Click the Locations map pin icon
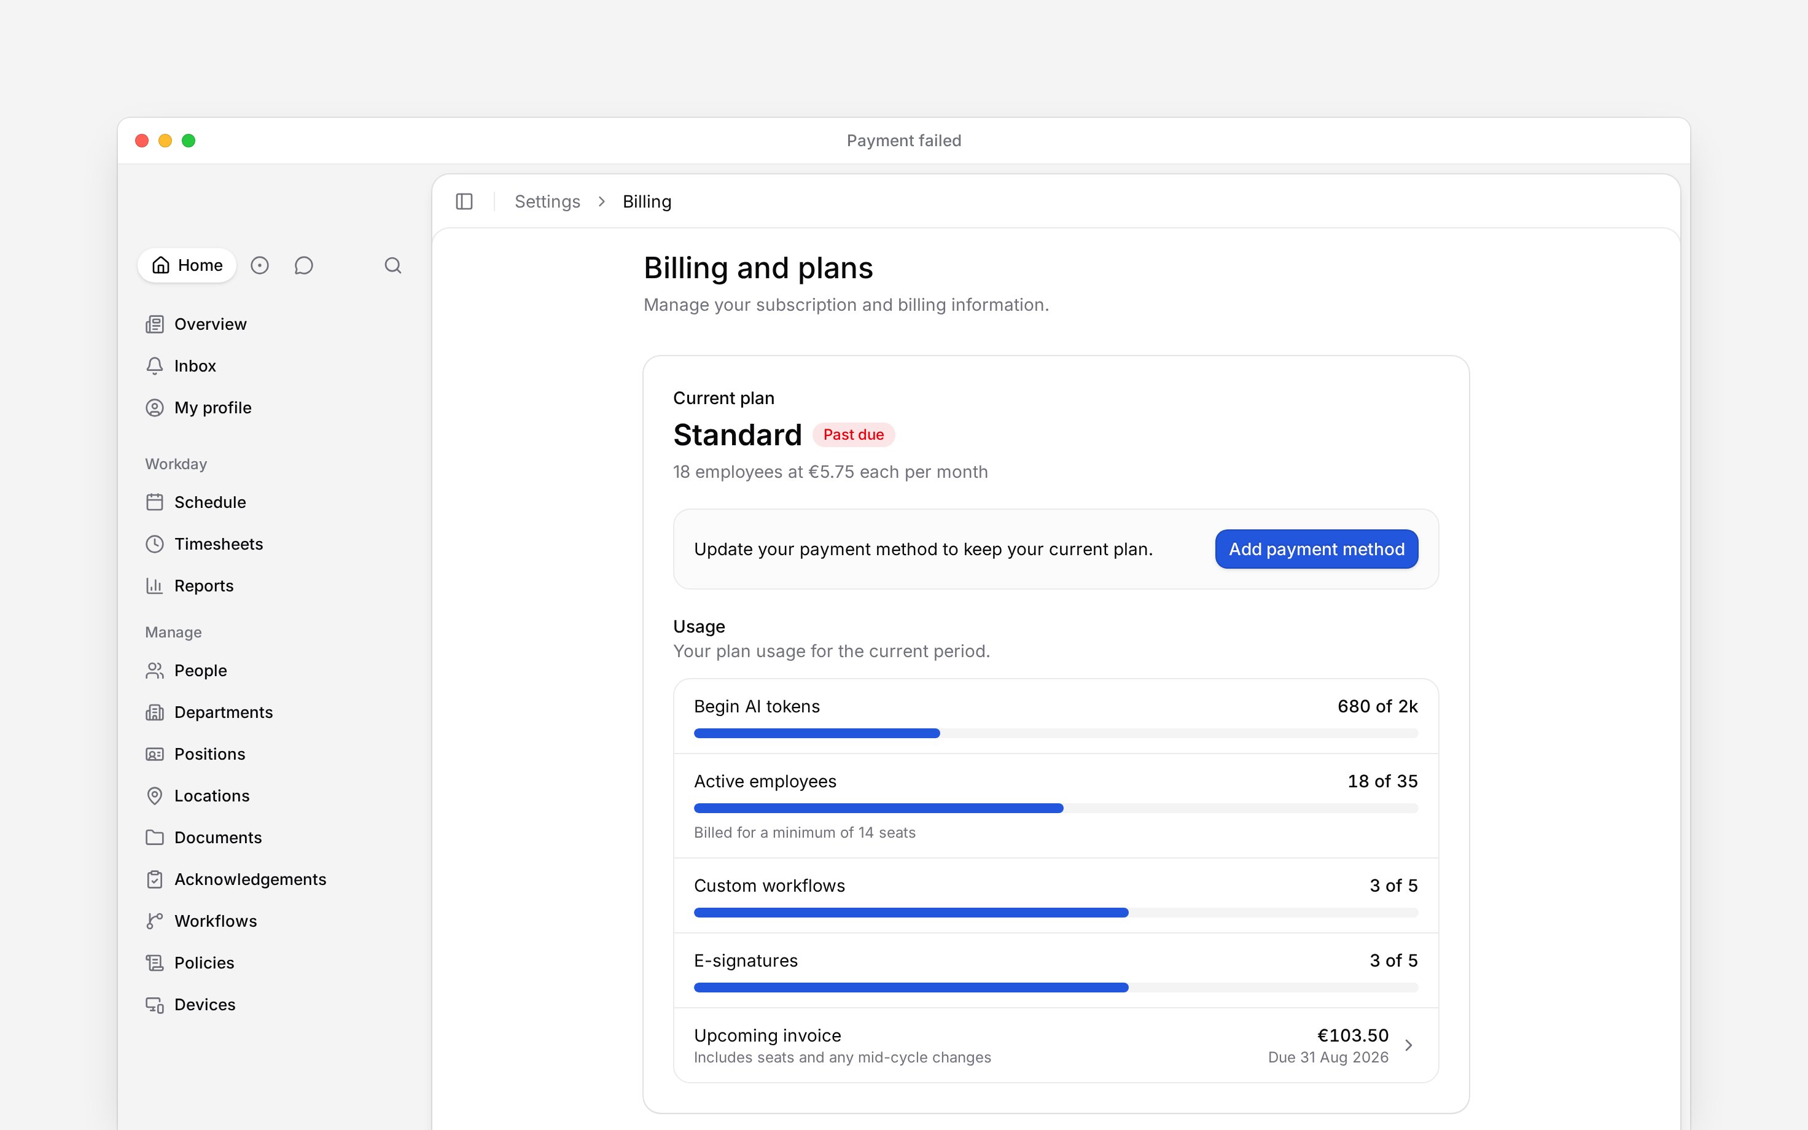This screenshot has height=1130, width=1808. coord(155,796)
